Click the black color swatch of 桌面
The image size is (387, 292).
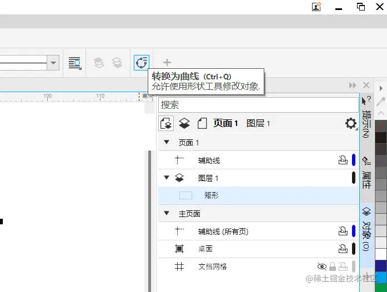(354, 249)
